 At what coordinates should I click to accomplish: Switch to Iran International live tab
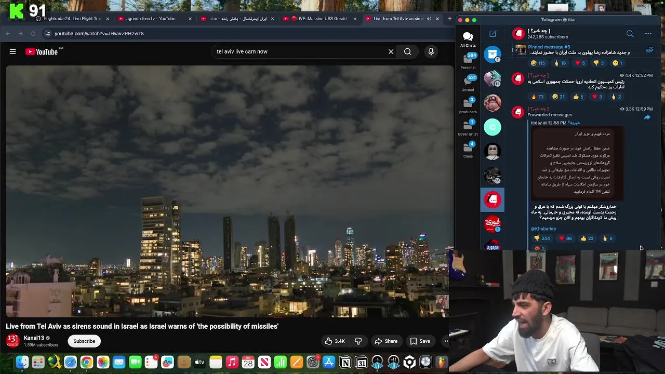(x=238, y=19)
